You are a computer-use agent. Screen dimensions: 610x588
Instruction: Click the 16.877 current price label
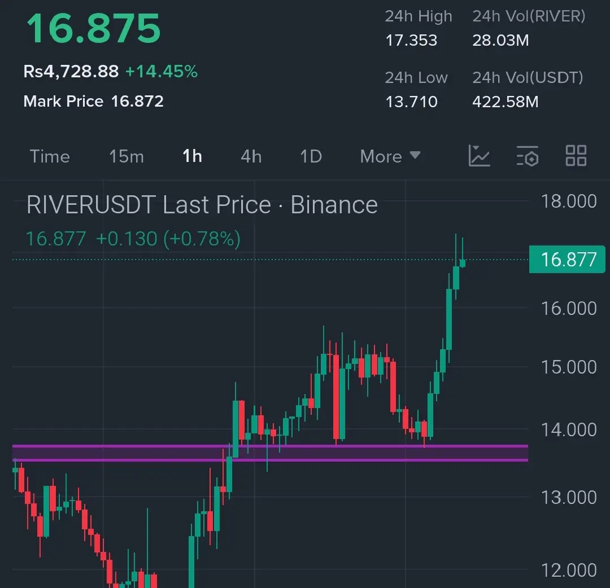pyautogui.click(x=567, y=259)
